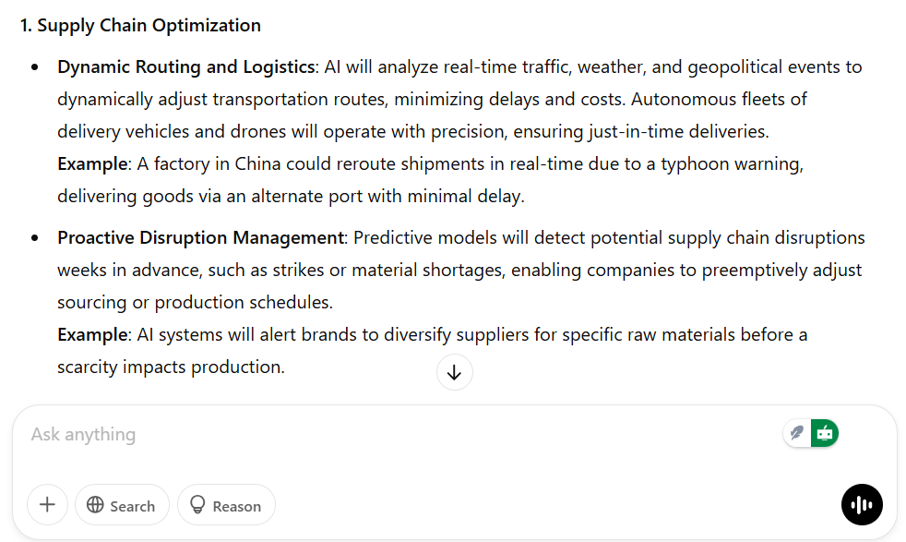The width and height of the screenshot is (906, 542).
Task: Start voice mode with the black waveform icon
Action: (x=862, y=505)
